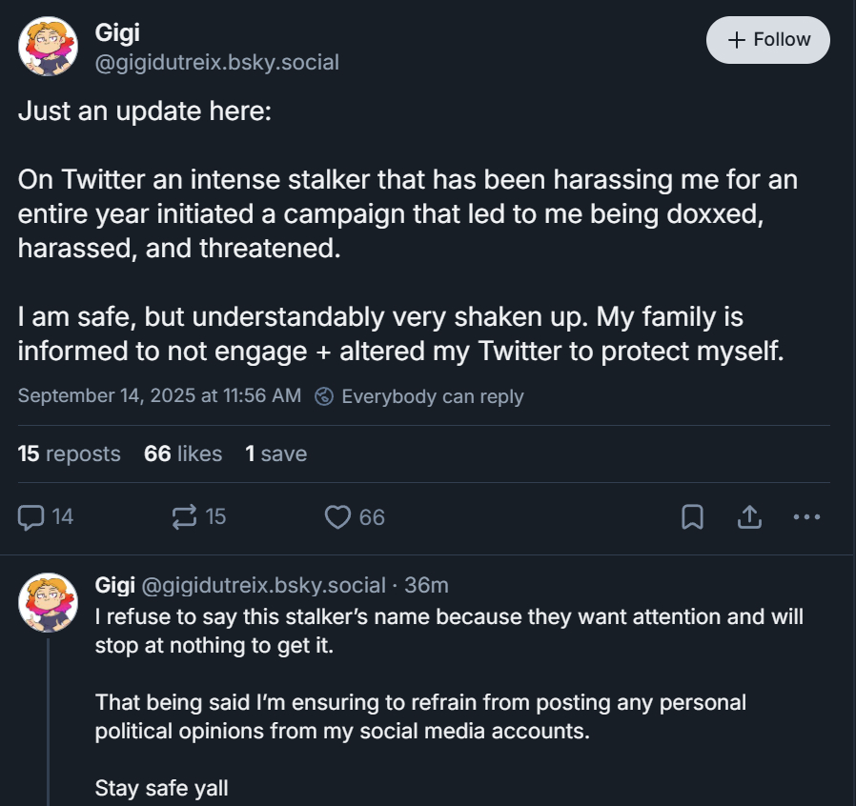Click the Gigi display name in the reply

coord(115,585)
